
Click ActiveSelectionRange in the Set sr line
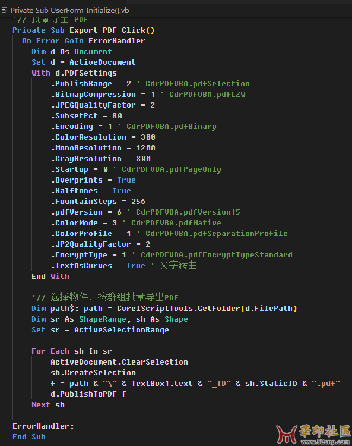pyautogui.click(x=122, y=330)
